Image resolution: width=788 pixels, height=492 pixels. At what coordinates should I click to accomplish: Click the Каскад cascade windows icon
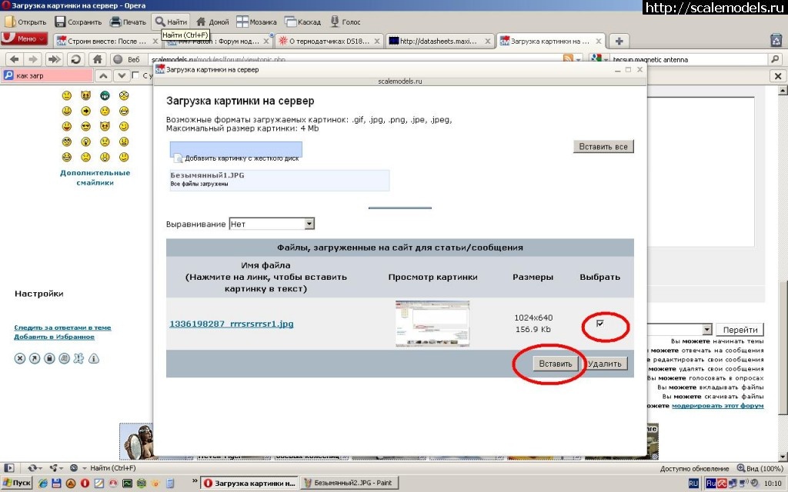[x=291, y=22]
